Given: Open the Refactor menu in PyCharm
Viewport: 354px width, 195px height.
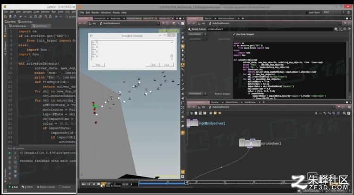Looking at the screenshot, I should (x=45, y=12).
